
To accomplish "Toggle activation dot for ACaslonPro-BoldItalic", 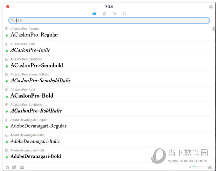I will pos(7,112).
